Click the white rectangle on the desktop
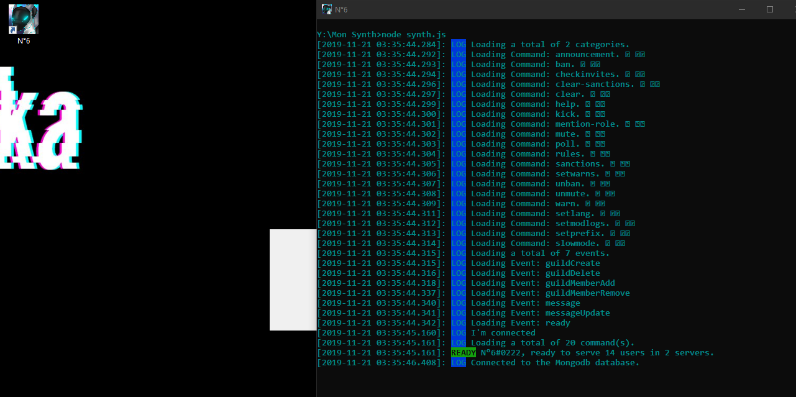Image resolution: width=796 pixels, height=397 pixels. click(x=293, y=280)
